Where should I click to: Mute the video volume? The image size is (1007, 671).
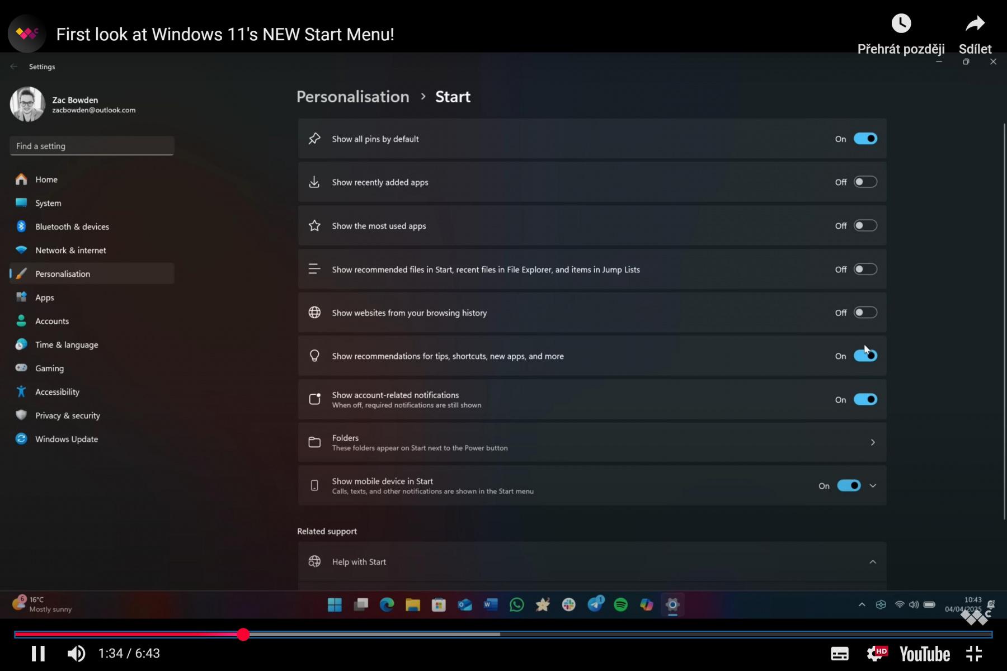click(76, 653)
